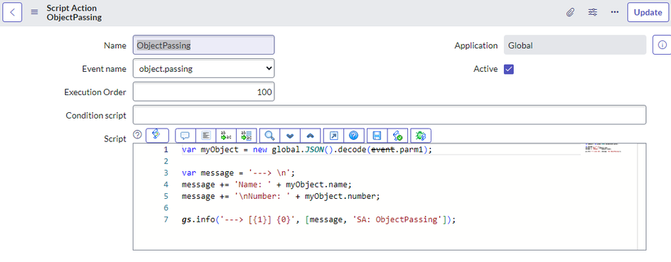Open Script field help question mark
Screen dimensions: 671x262
pos(137,134)
